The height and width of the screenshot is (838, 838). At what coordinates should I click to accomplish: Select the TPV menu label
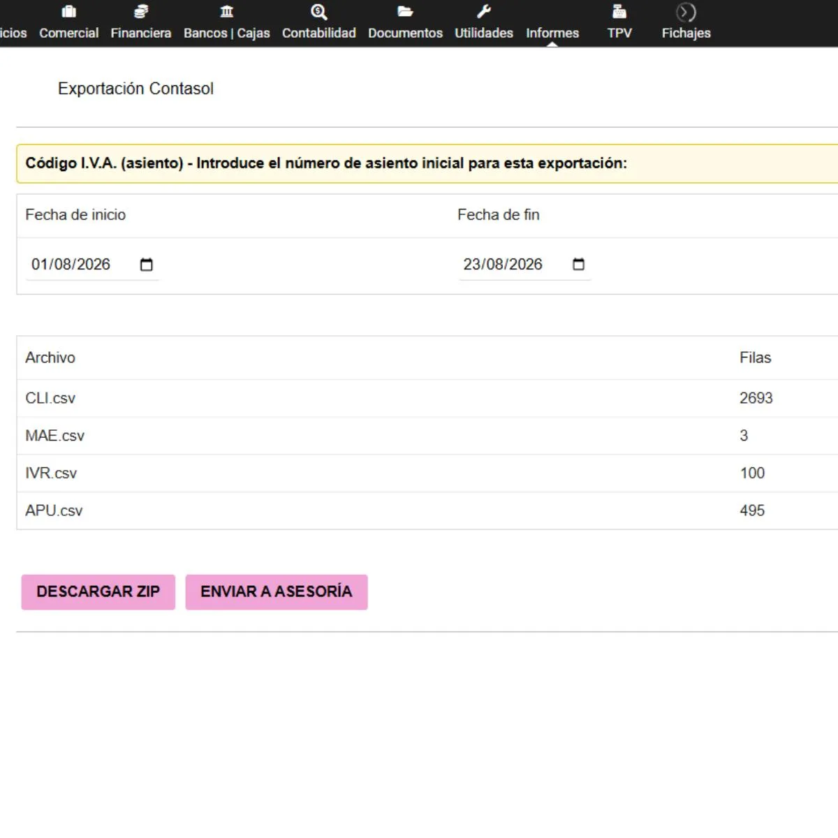point(619,33)
